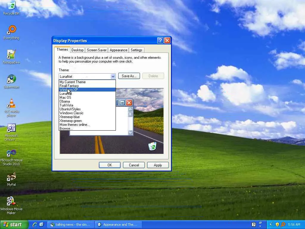
Task: Collapse the Theme dropdown arrow
Action: click(x=113, y=77)
